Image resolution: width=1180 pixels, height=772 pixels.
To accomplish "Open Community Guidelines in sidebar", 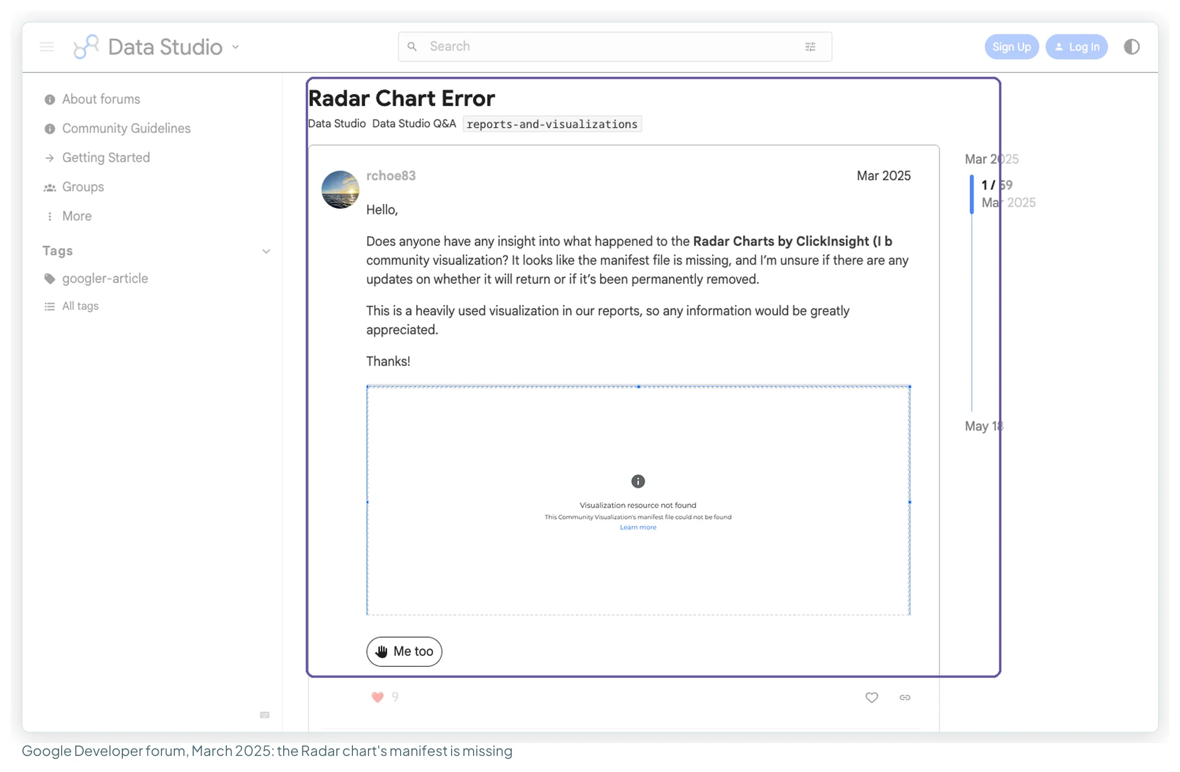I will point(117,128).
